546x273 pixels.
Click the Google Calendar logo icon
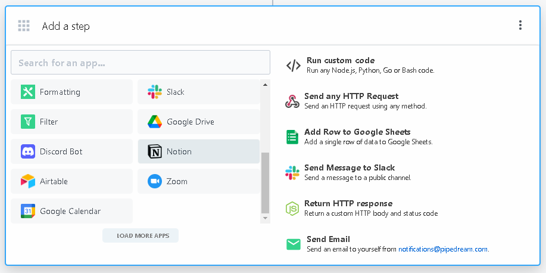coord(28,211)
